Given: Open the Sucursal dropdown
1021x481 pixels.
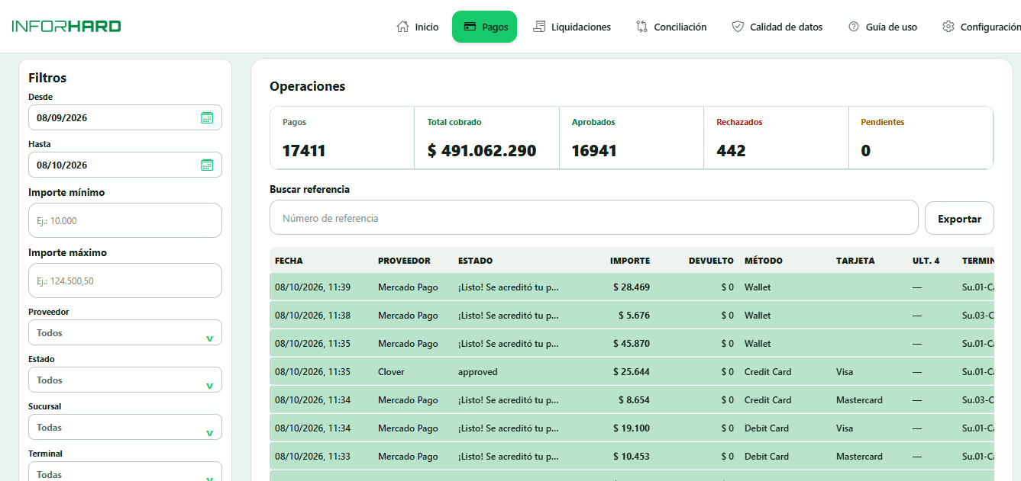Looking at the screenshot, I should pyautogui.click(x=125, y=428).
